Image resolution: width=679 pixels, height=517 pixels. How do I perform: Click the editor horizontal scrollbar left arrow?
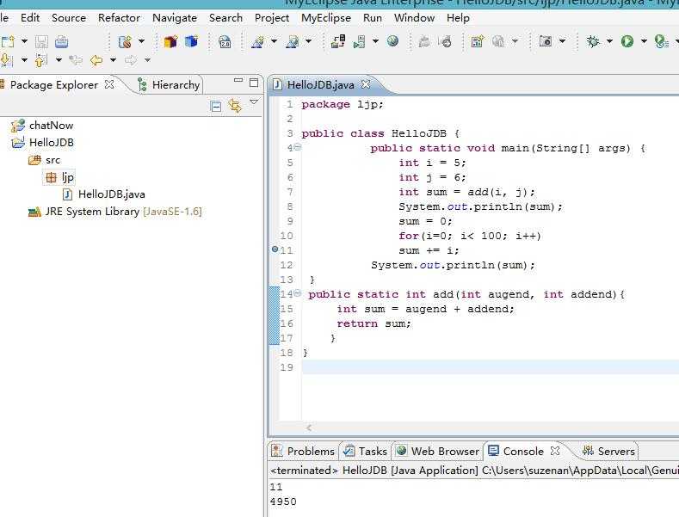[309, 428]
